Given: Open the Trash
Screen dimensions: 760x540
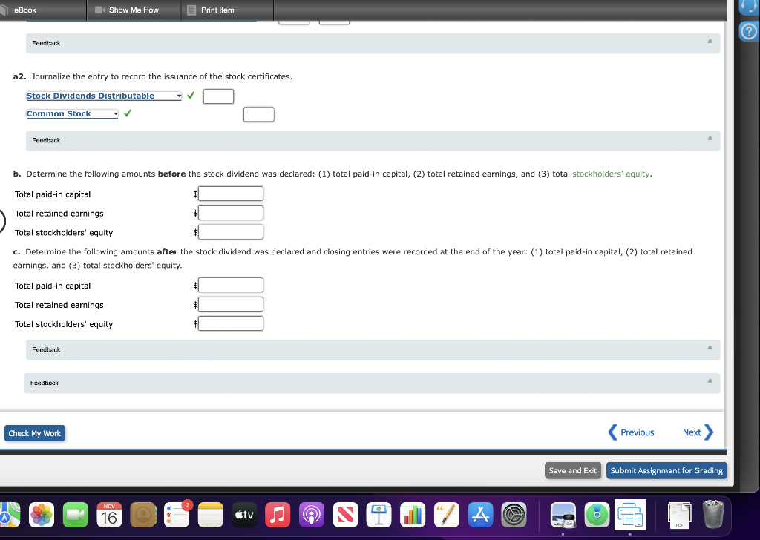Looking at the screenshot, I should tap(713, 514).
